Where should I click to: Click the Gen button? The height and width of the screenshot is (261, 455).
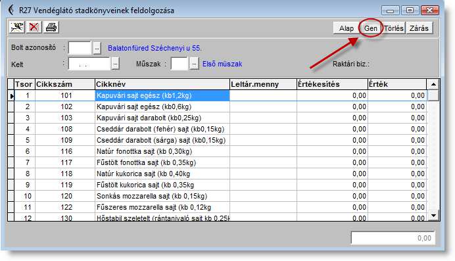click(x=371, y=28)
